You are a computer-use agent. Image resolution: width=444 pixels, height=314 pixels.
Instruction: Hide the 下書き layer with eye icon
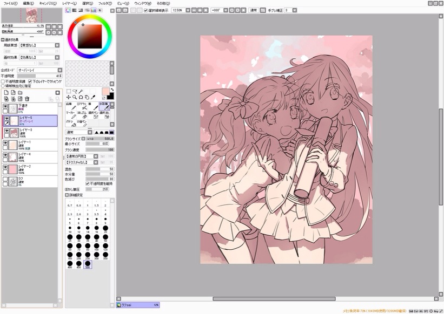coord(5,106)
